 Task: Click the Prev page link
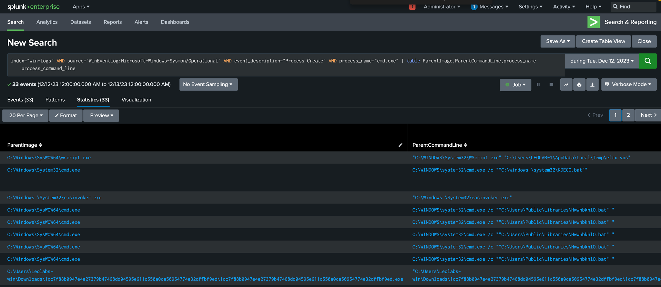pos(595,115)
